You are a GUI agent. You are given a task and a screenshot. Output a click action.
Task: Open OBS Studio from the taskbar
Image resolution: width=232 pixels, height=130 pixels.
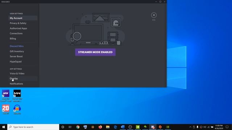[x=130, y=127]
